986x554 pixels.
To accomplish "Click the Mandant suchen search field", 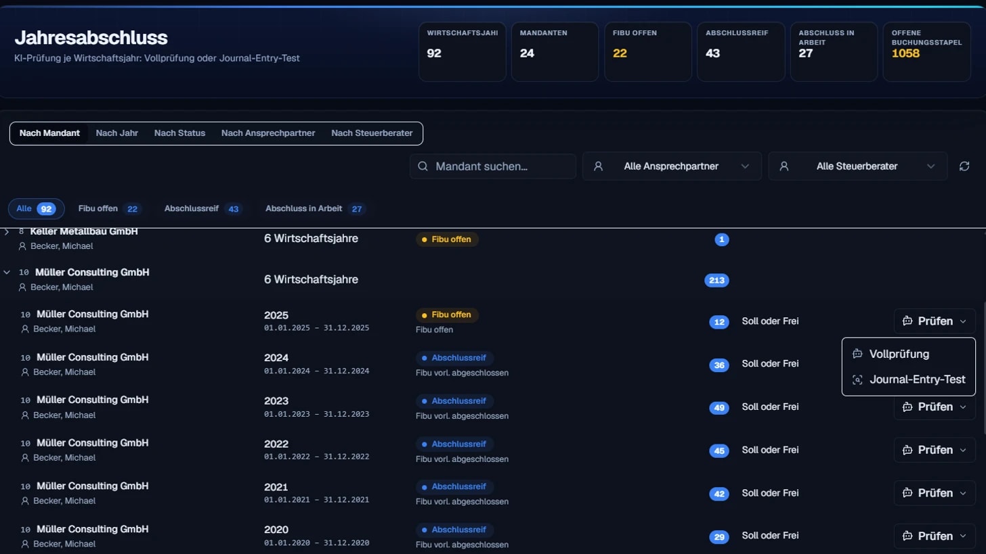I will [x=493, y=166].
